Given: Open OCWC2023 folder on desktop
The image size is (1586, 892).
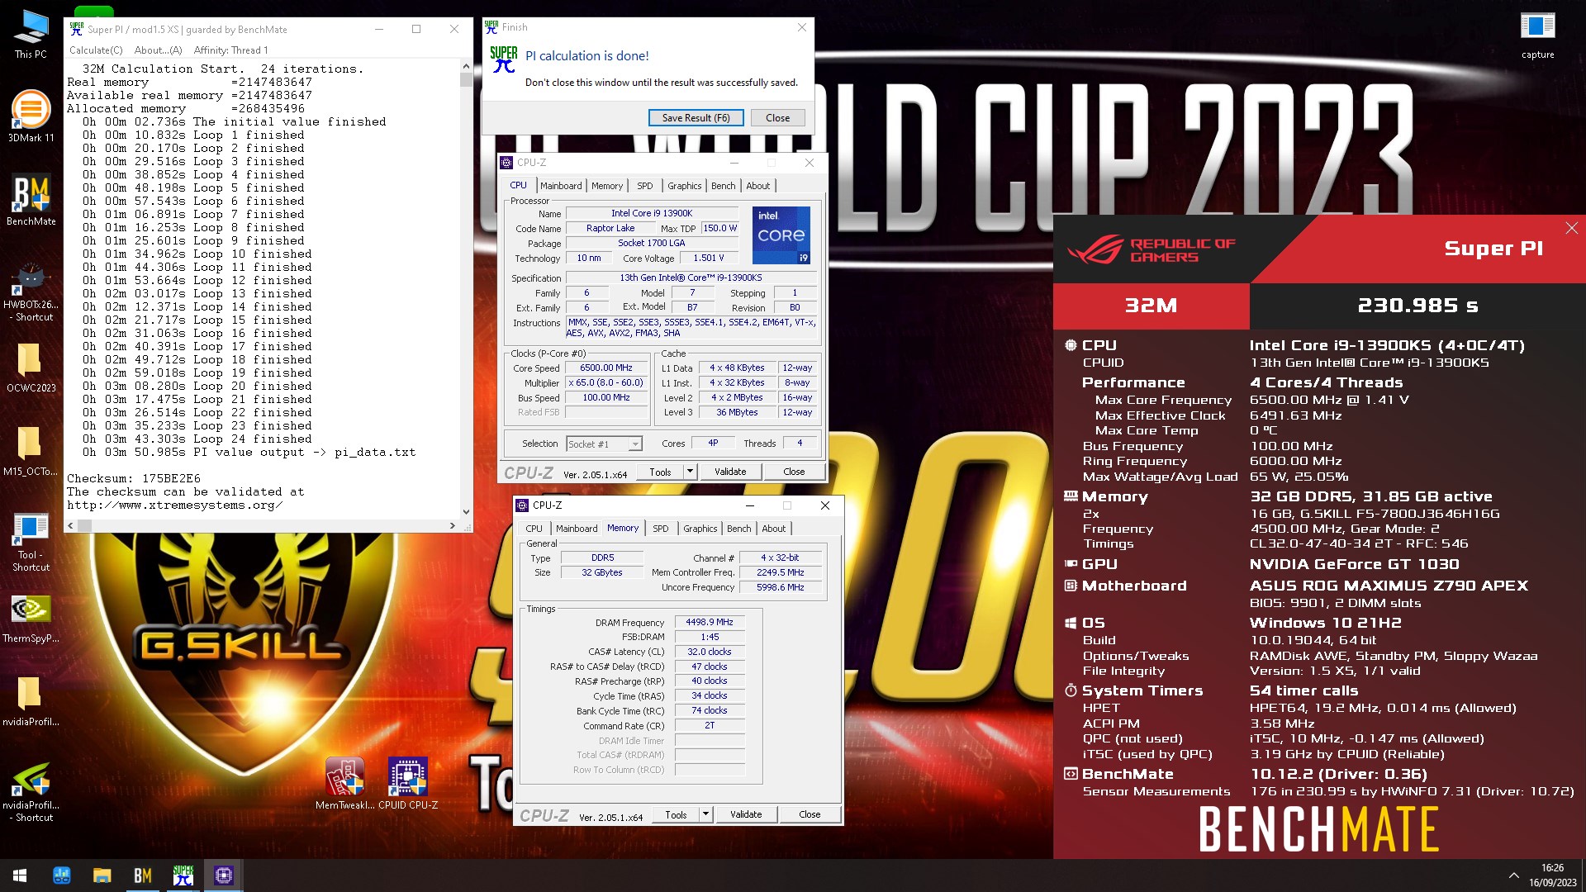Looking at the screenshot, I should (31, 368).
